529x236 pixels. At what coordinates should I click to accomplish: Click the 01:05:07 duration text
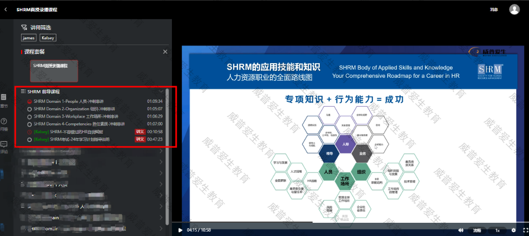pos(155,109)
